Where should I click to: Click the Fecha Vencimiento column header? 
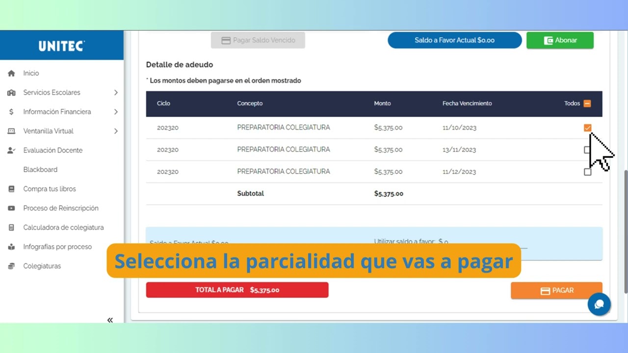point(467,103)
